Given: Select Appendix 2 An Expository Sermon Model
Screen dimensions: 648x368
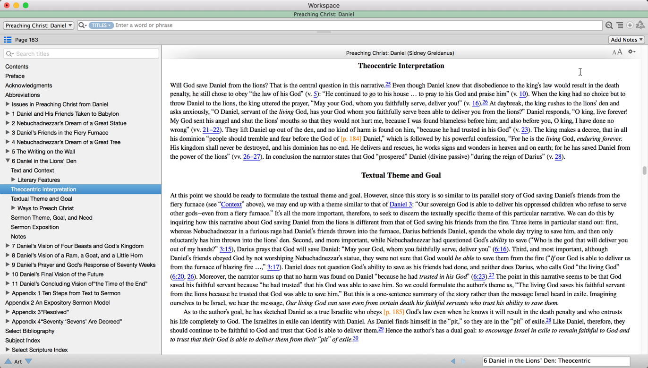Looking at the screenshot, I should [57, 303].
